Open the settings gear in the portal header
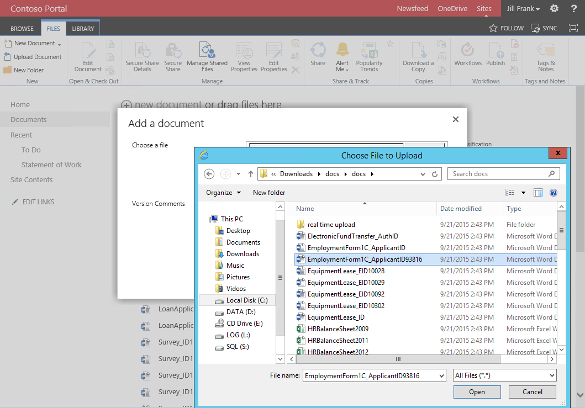 (x=554, y=8)
